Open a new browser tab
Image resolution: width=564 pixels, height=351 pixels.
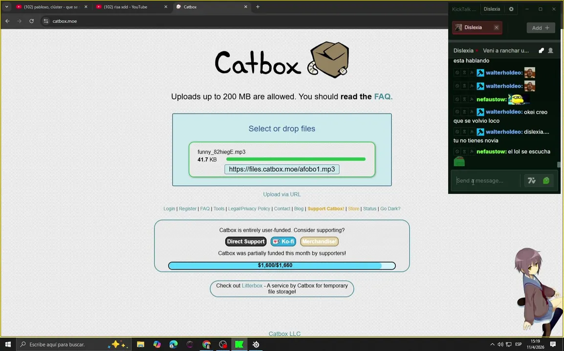click(258, 7)
